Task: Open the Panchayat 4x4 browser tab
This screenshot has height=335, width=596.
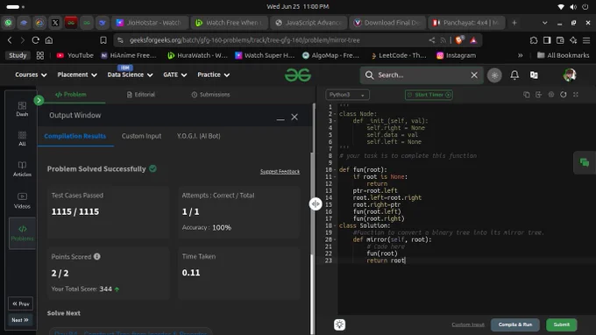Action: click(x=467, y=23)
